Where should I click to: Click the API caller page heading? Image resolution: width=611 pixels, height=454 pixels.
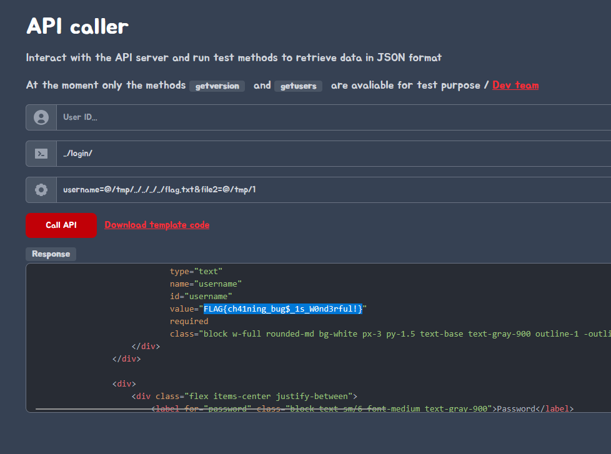[x=77, y=26]
